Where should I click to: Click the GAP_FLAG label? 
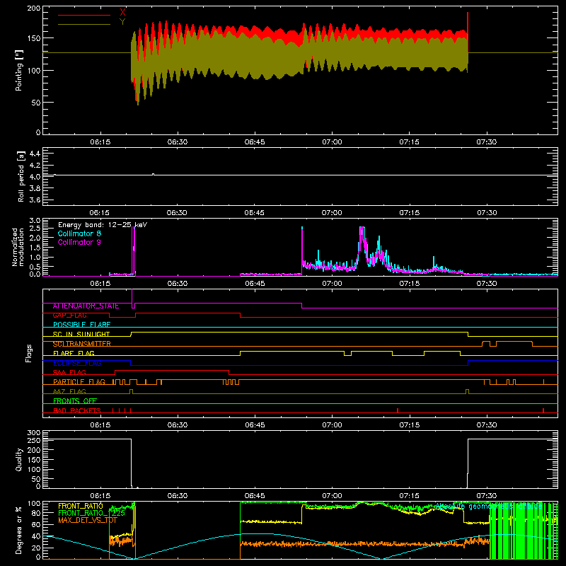pyautogui.click(x=69, y=316)
